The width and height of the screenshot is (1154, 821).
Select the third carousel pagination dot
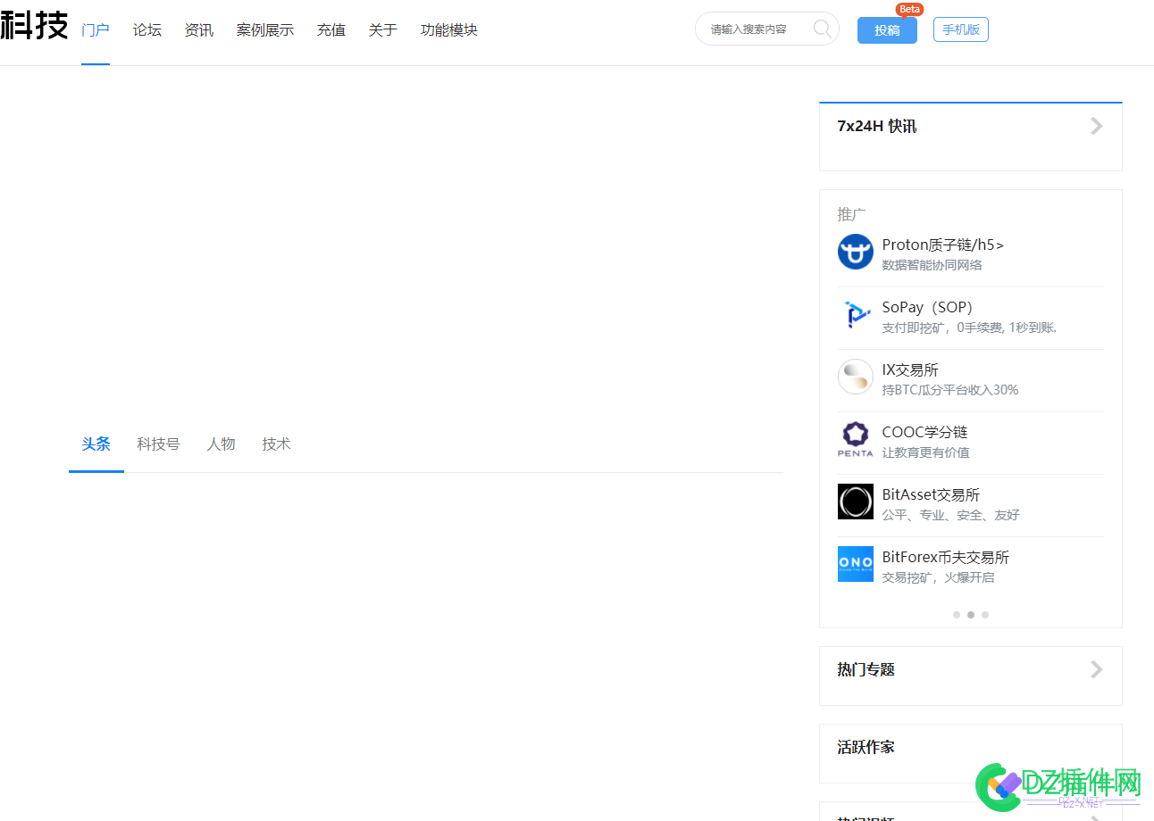pyautogui.click(x=985, y=615)
